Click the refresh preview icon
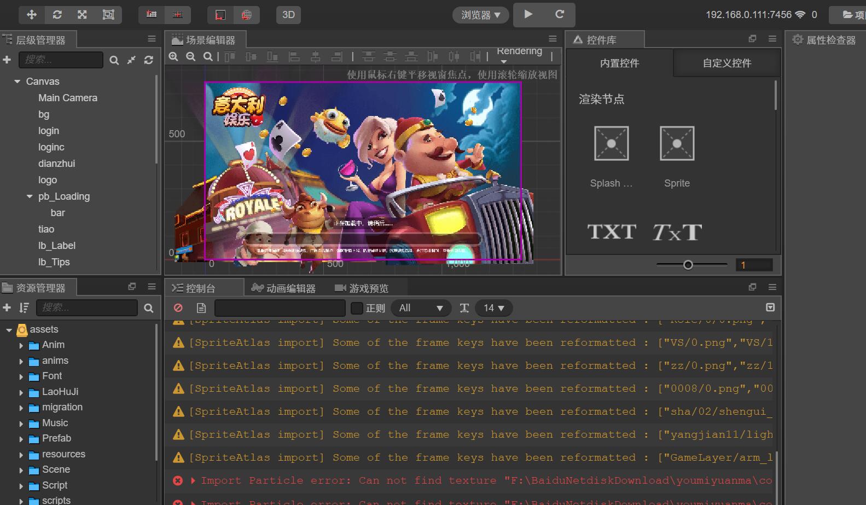The image size is (866, 505). click(x=559, y=15)
